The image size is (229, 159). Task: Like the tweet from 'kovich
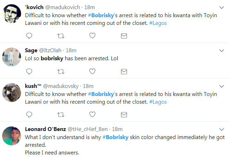click(x=92, y=36)
